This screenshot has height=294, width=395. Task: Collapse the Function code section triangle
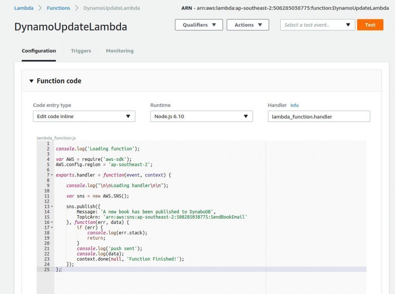[x=31, y=81]
